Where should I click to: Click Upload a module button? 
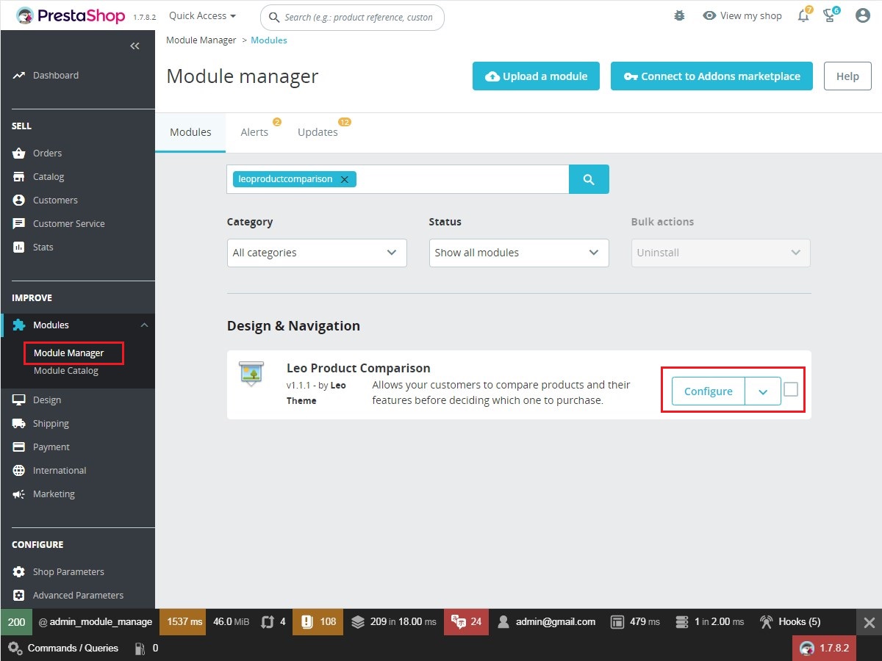click(536, 76)
